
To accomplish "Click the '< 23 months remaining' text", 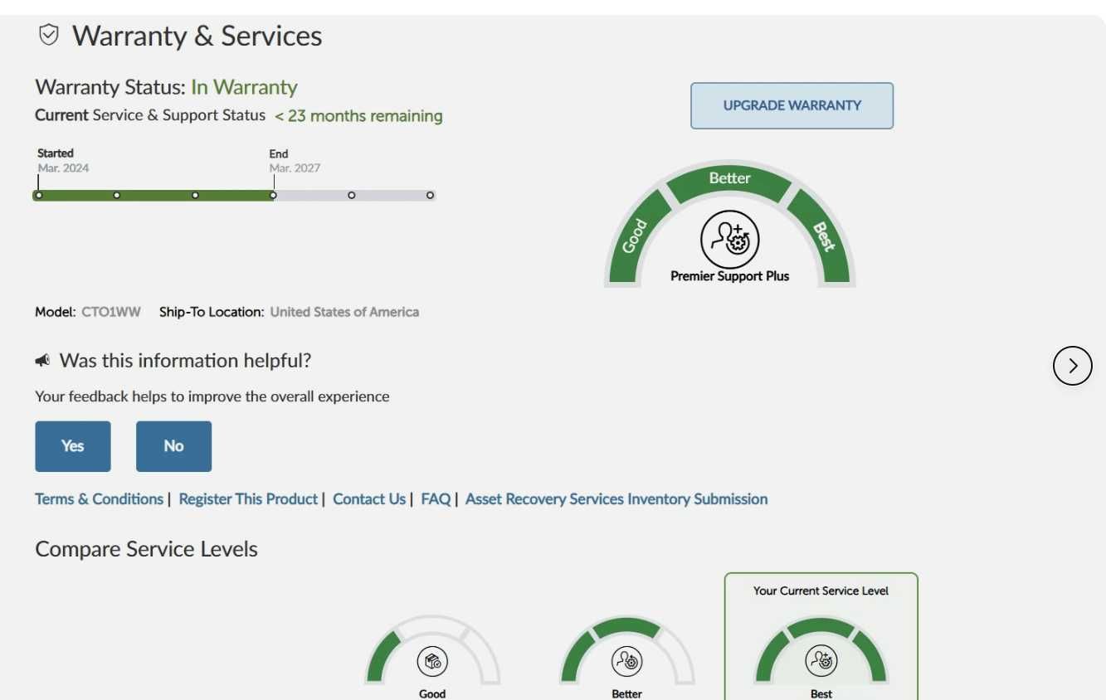I will coord(358,116).
